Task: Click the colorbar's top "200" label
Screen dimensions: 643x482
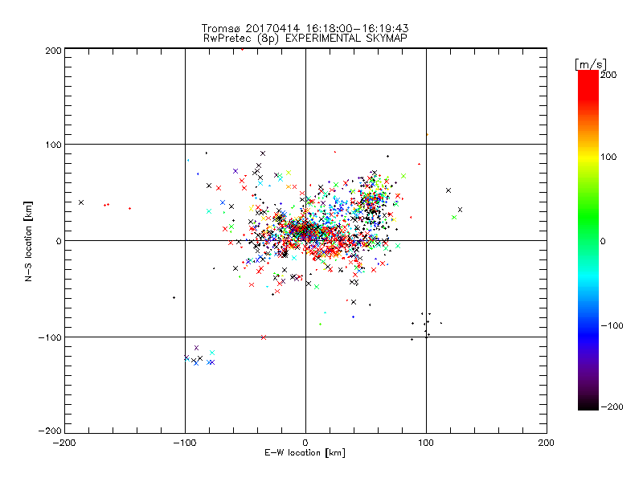Action: pos(608,75)
